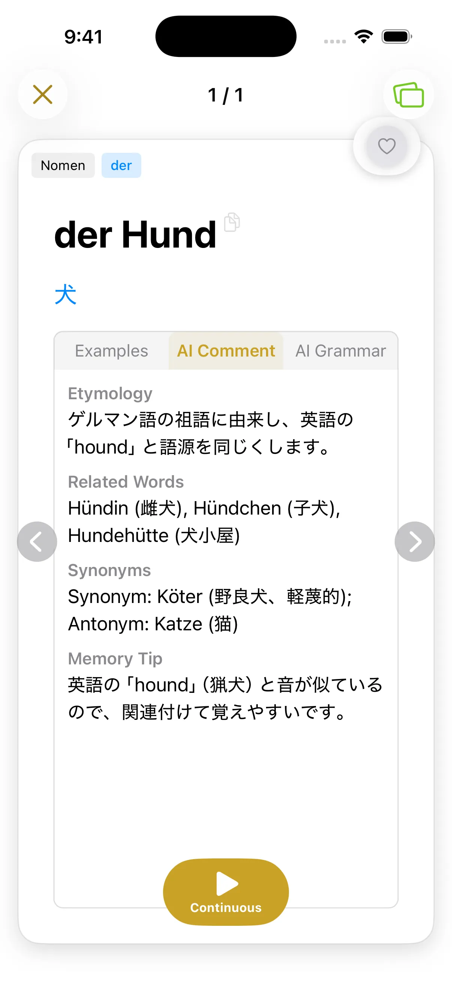The image size is (452, 982).
Task: Open the card stack icon
Action: click(408, 94)
